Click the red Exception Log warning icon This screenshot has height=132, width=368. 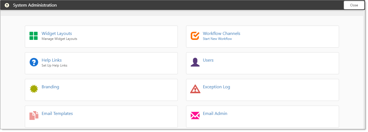click(x=195, y=89)
